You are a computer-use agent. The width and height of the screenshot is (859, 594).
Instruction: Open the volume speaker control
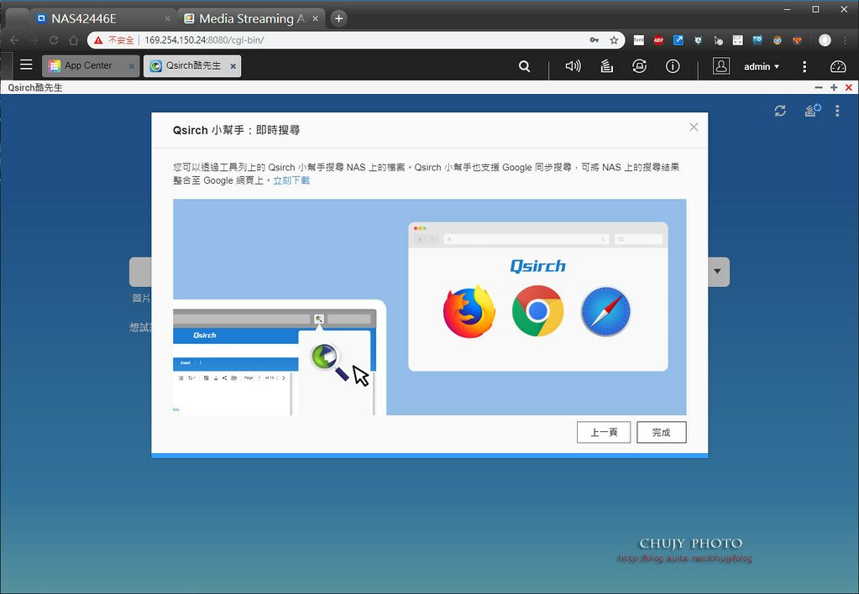coord(573,66)
